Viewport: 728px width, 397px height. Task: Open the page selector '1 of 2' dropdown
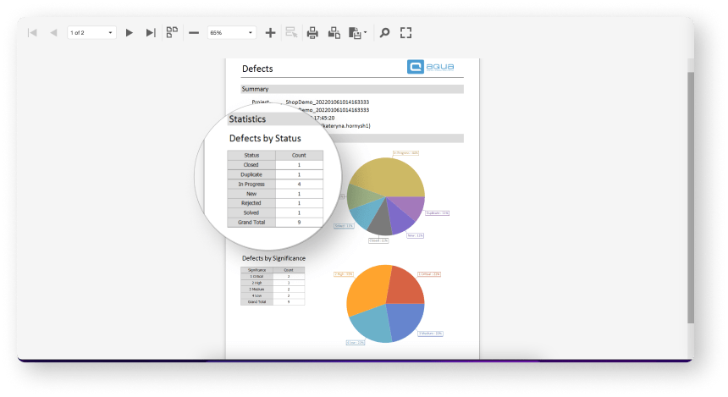(91, 33)
